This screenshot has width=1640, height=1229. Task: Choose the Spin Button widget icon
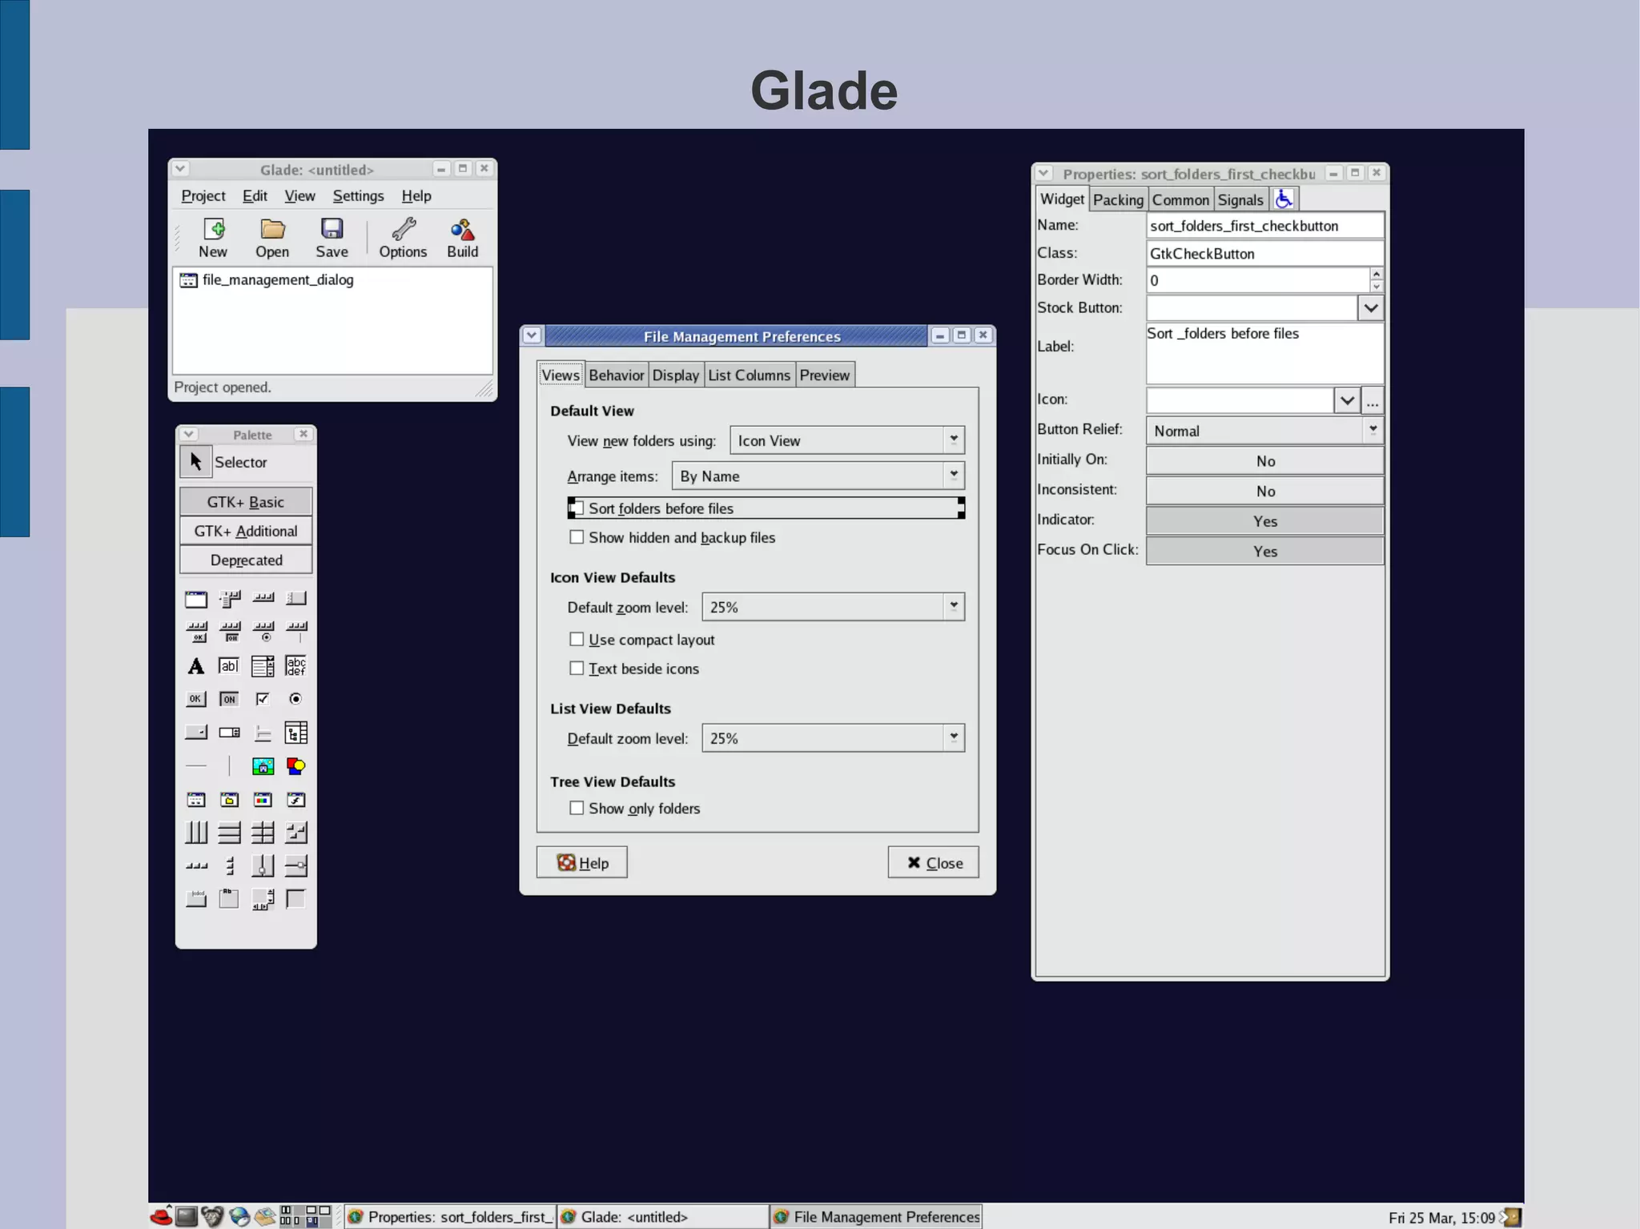point(230,733)
